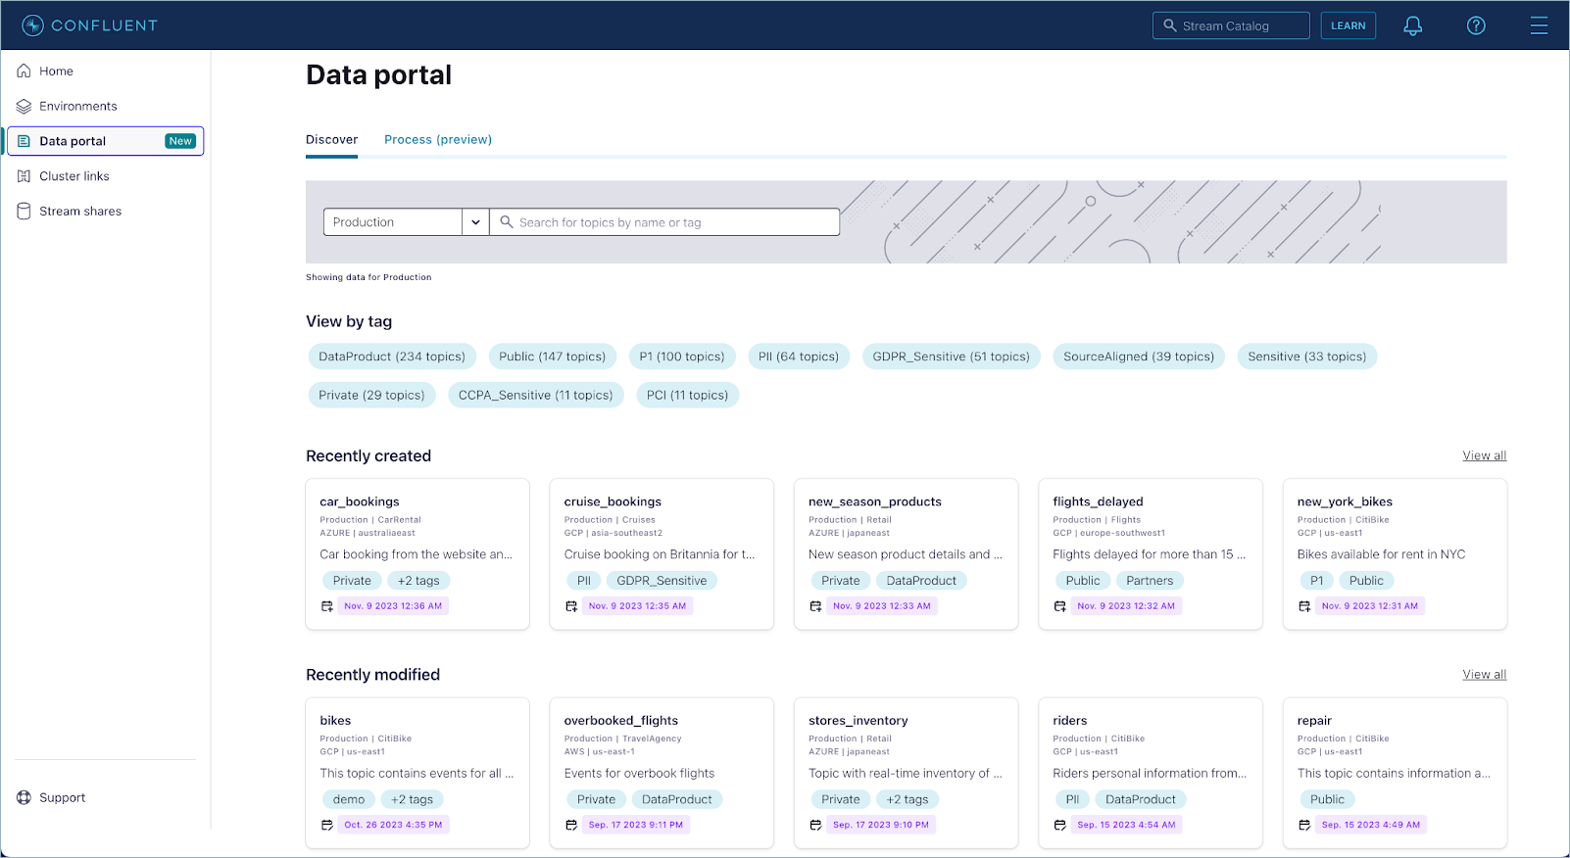The height and width of the screenshot is (858, 1570).
Task: Open the Production environment selector
Action: pyautogui.click(x=406, y=222)
